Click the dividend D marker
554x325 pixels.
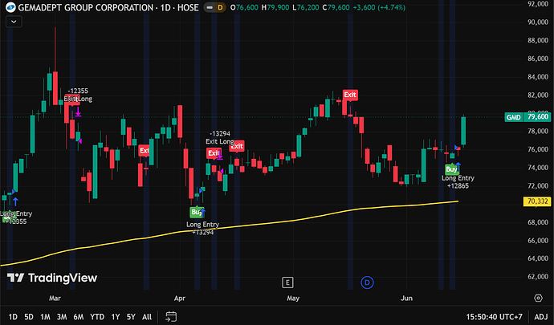[x=367, y=282]
